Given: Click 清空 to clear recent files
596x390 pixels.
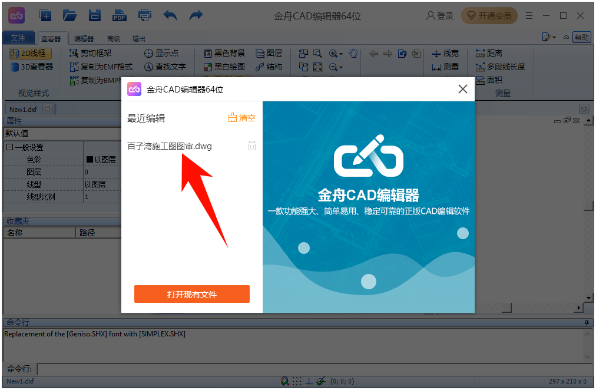Looking at the screenshot, I should click(242, 118).
